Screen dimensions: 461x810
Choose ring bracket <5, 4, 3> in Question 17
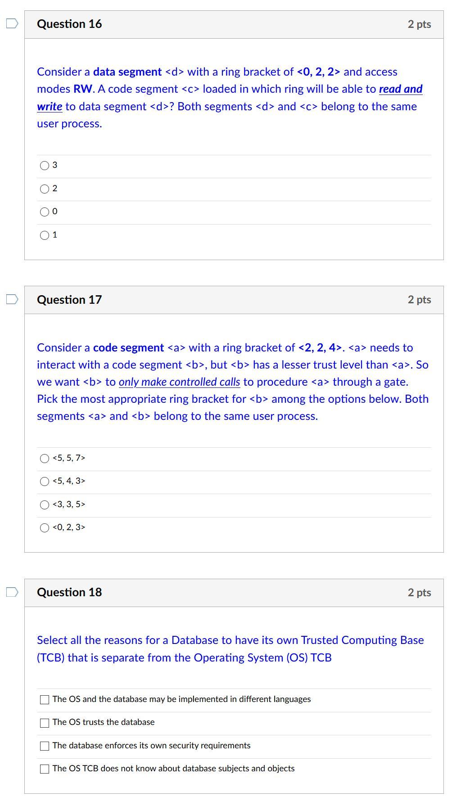(x=45, y=481)
